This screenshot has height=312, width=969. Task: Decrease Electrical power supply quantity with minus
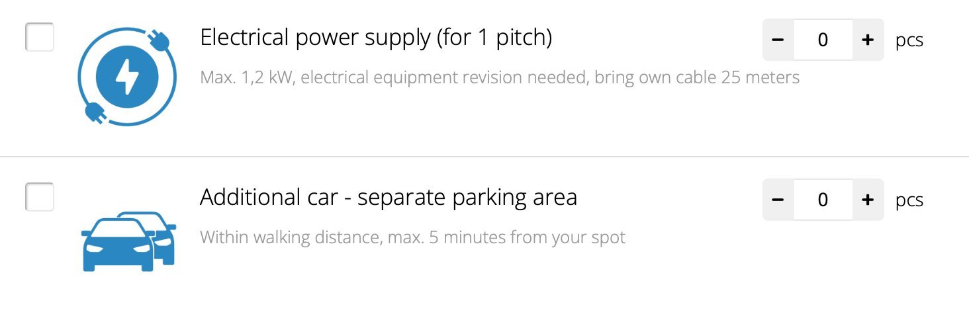coord(778,40)
